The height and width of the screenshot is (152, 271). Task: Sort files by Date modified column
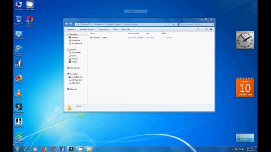coord(133,33)
